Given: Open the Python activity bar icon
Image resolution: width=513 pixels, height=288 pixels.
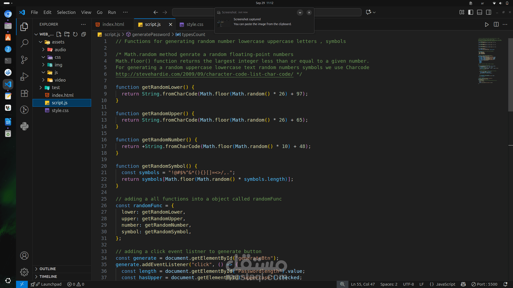Looking at the screenshot, I should (x=24, y=126).
